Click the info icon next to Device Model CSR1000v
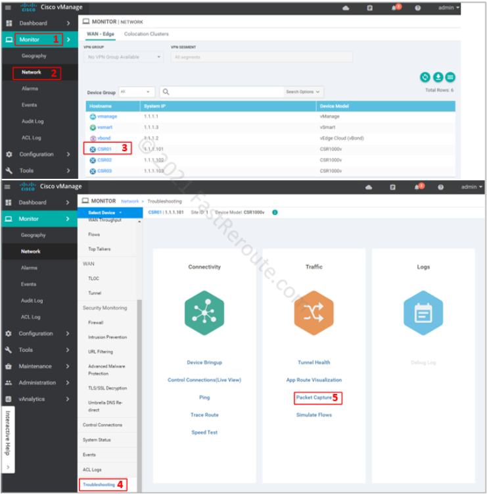The height and width of the screenshot is (494, 487). tap(275, 212)
